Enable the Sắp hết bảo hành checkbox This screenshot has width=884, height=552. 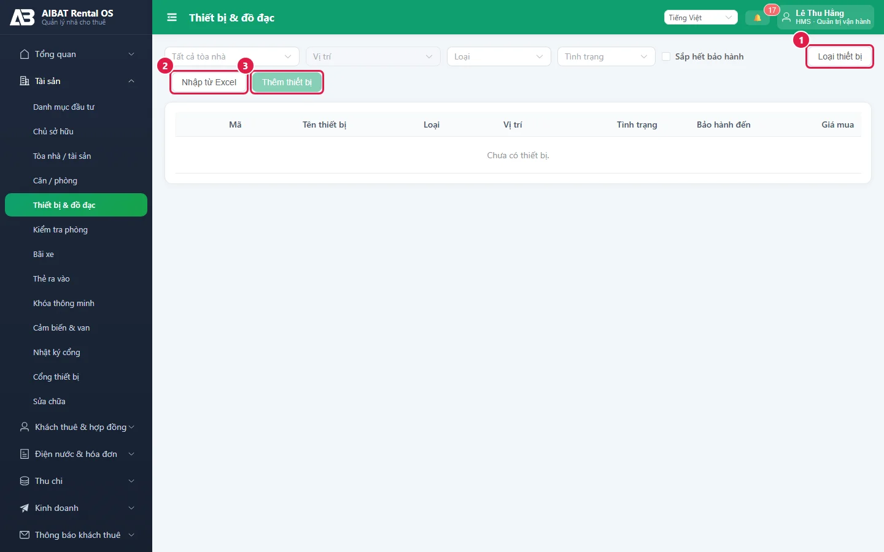tap(666, 56)
